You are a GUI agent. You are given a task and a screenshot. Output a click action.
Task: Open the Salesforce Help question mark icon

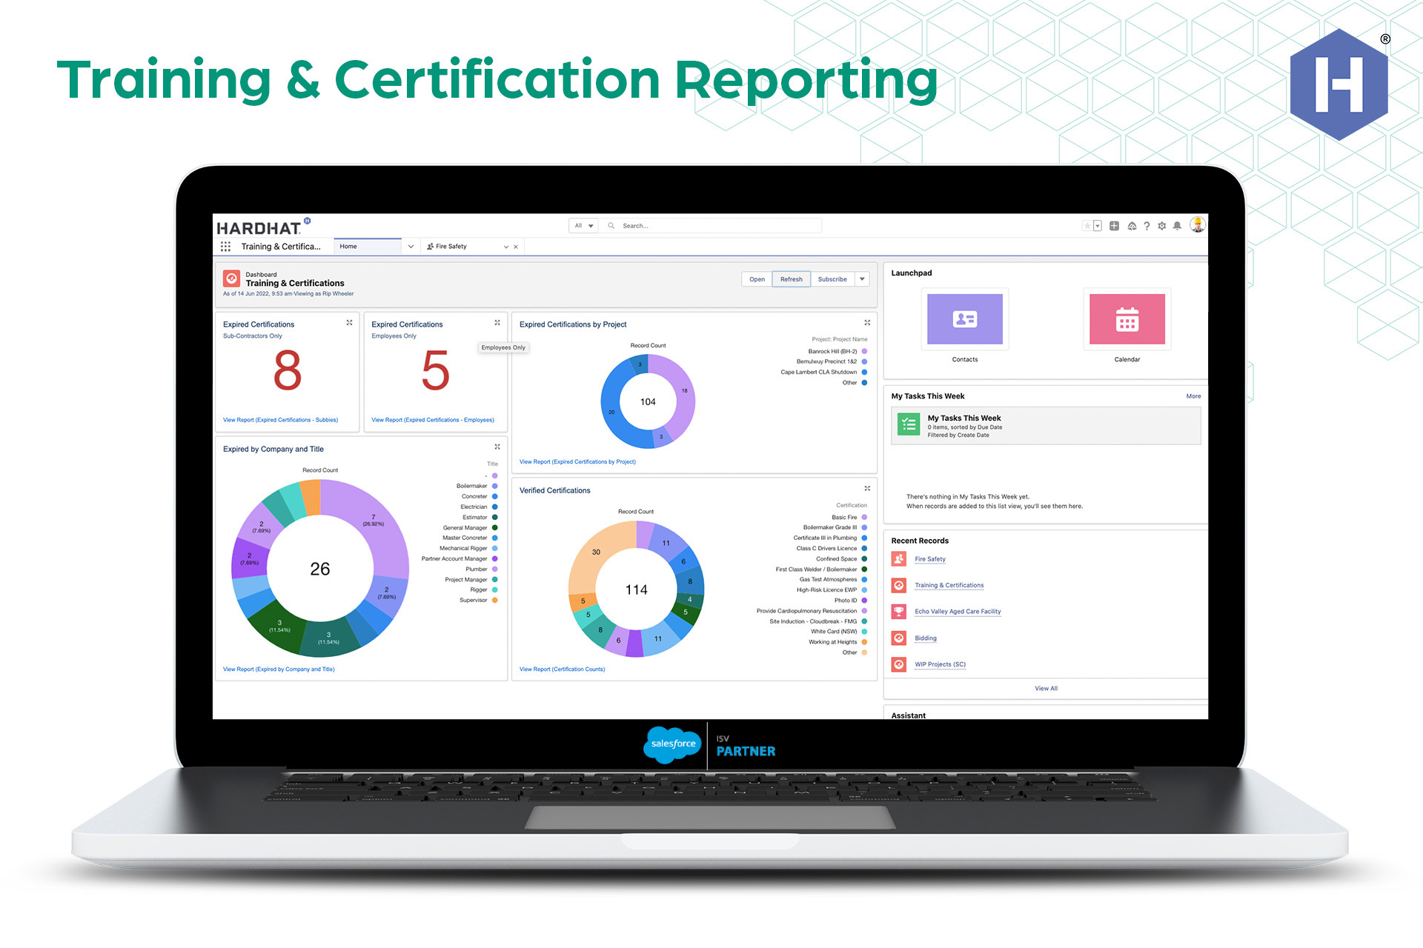(1147, 226)
